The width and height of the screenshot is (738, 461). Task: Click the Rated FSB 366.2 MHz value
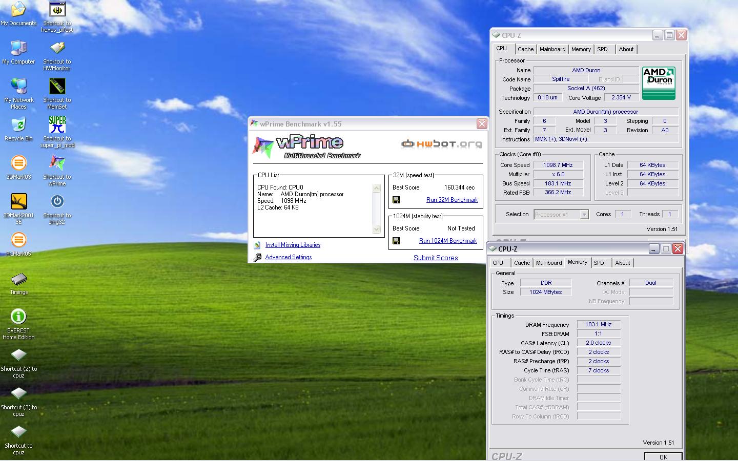pos(558,192)
